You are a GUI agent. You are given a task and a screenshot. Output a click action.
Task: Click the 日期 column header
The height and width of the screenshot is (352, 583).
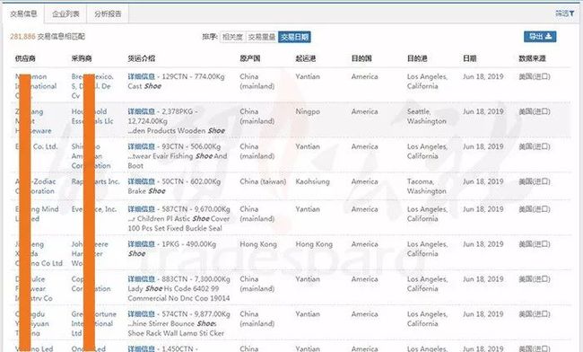(x=470, y=58)
